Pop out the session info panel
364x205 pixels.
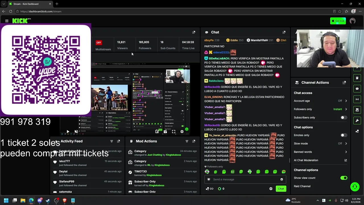[x=194, y=32]
